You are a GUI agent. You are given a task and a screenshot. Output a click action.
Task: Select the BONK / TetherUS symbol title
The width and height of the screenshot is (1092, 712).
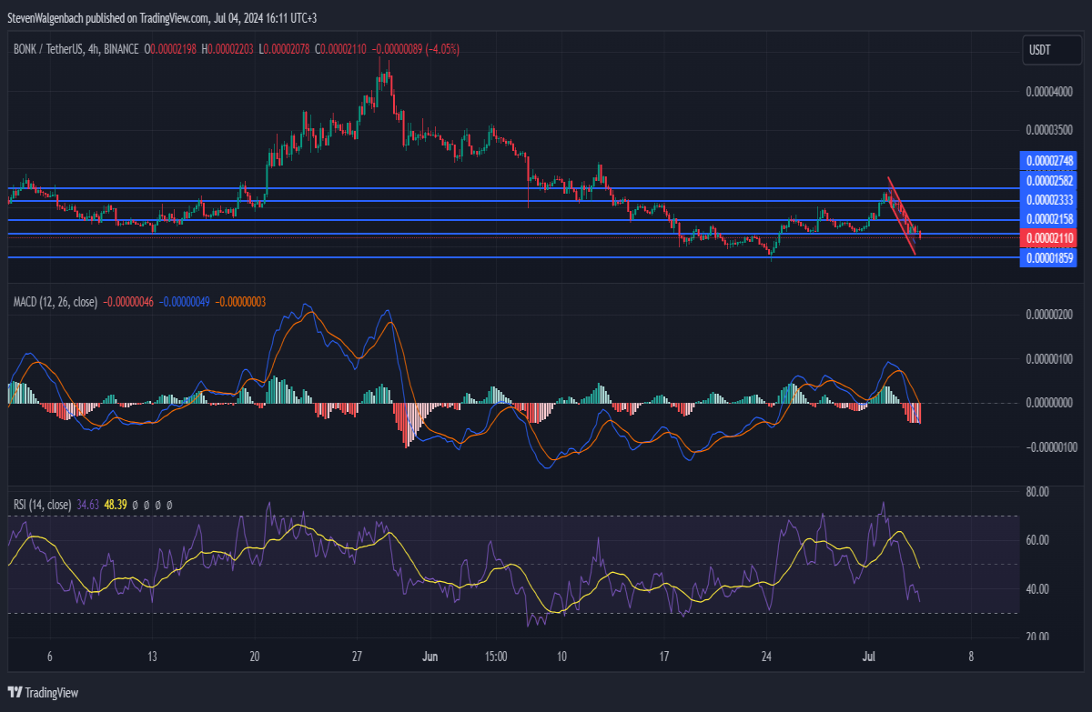point(46,50)
